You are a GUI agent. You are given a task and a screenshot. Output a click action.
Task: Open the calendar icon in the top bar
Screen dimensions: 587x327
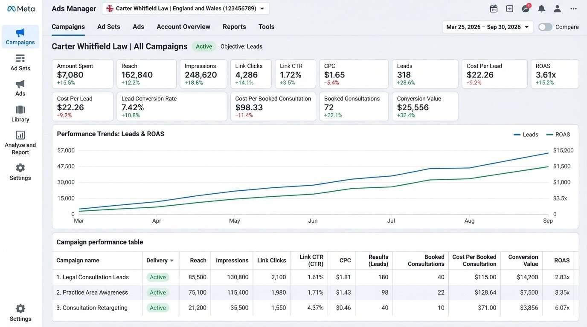494,9
